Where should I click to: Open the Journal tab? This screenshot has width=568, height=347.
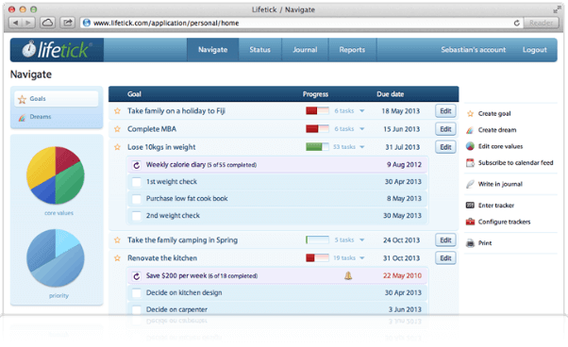[x=305, y=50]
